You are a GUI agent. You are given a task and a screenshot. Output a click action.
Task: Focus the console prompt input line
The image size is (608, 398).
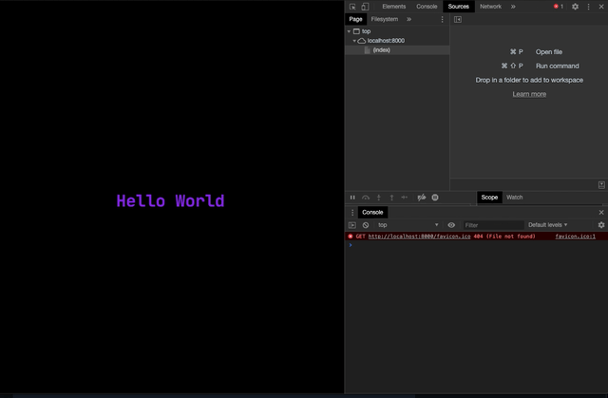(x=479, y=245)
